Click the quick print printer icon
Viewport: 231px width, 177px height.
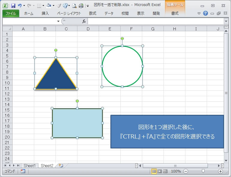pyautogui.click(x=81, y=5)
